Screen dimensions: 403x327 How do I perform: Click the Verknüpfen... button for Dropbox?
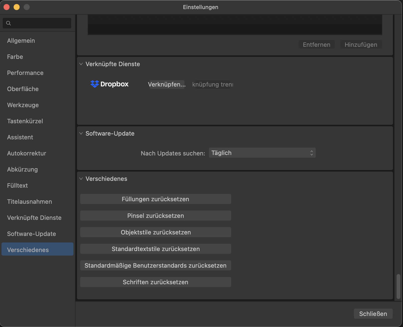coord(167,85)
